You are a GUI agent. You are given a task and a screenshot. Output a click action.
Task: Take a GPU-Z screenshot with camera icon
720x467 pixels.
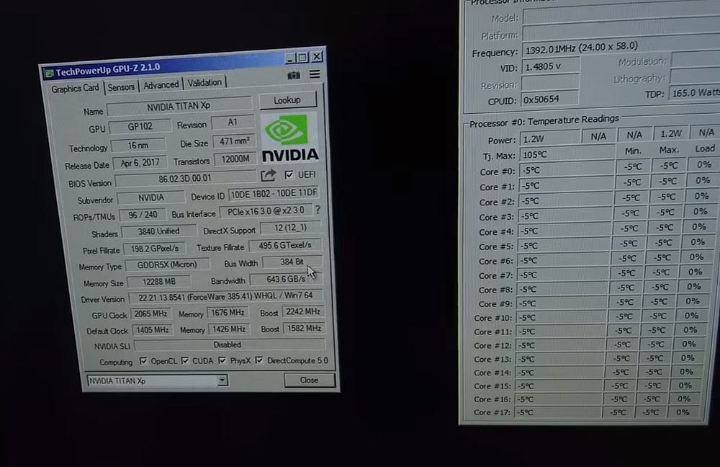pos(294,76)
